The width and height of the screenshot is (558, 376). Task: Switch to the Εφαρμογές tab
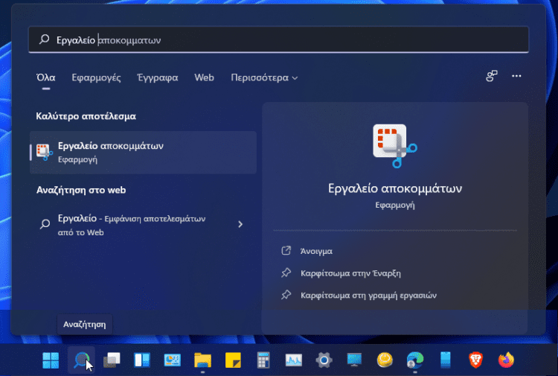click(x=96, y=77)
